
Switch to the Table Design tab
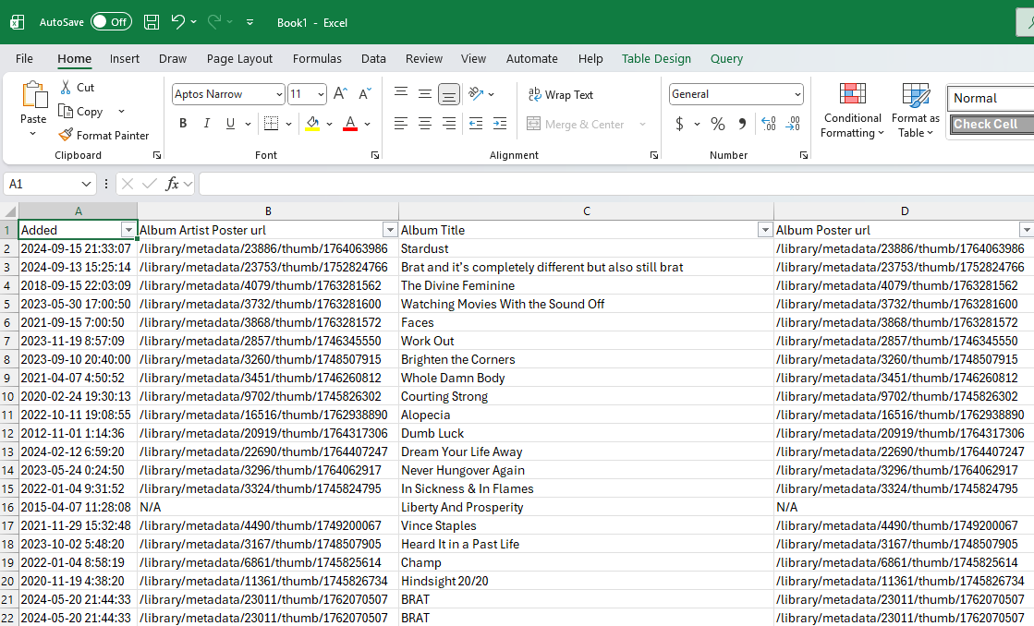(x=656, y=58)
